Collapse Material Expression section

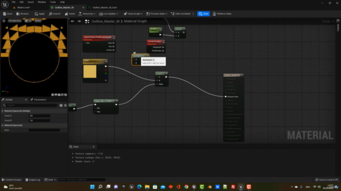point(3,125)
